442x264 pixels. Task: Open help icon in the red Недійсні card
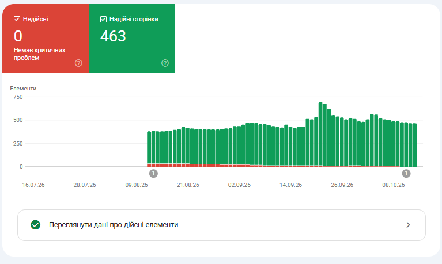pyautogui.click(x=78, y=63)
